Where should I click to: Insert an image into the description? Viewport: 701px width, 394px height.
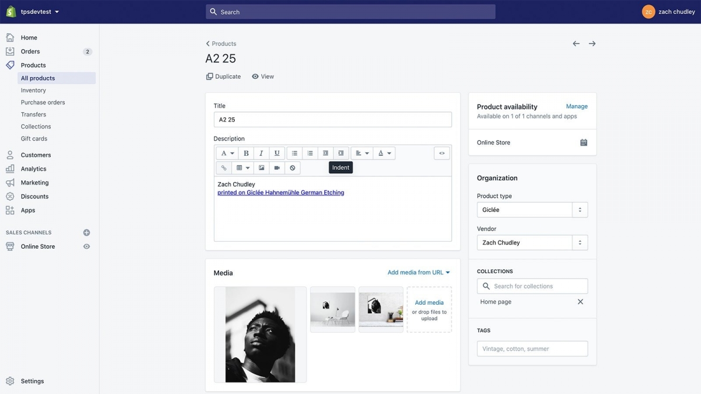[x=261, y=167]
